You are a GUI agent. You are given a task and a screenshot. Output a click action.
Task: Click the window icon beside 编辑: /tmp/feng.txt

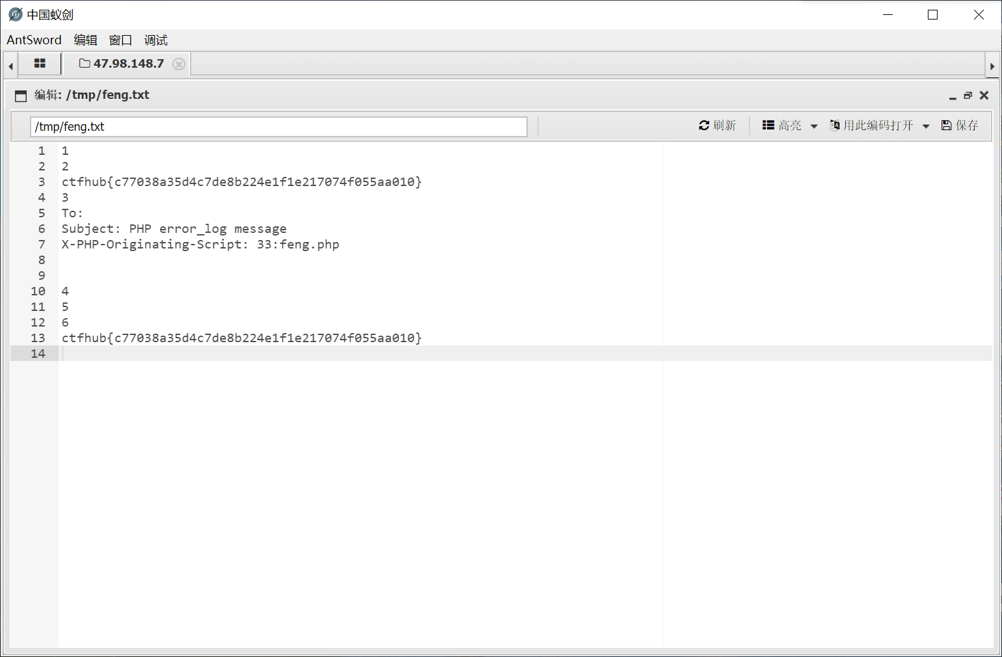coord(20,95)
